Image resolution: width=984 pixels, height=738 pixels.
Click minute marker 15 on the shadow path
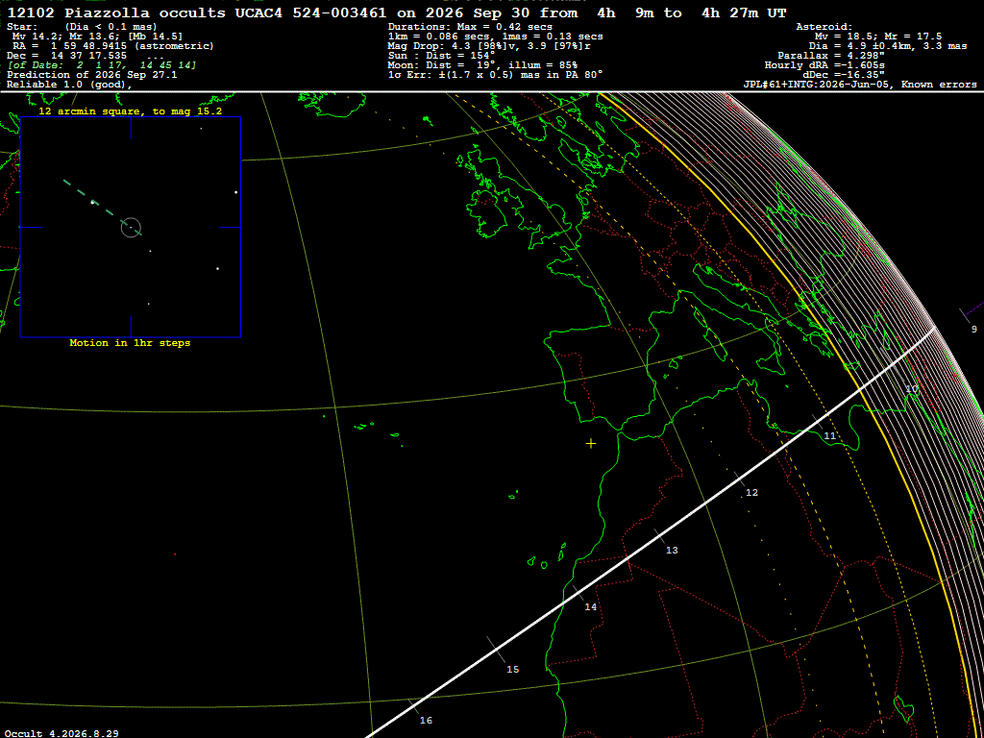point(513,670)
